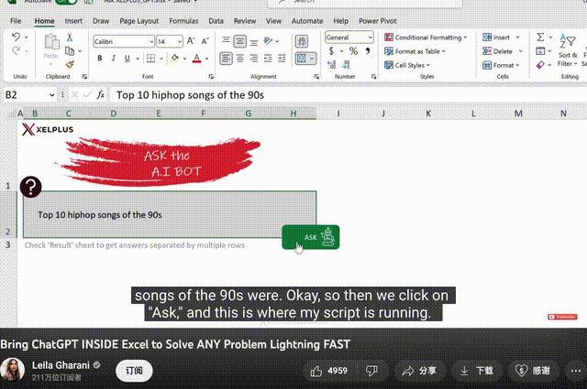This screenshot has width=587, height=389.
Task: Open the Delete cells dropdown
Action: pos(520,51)
